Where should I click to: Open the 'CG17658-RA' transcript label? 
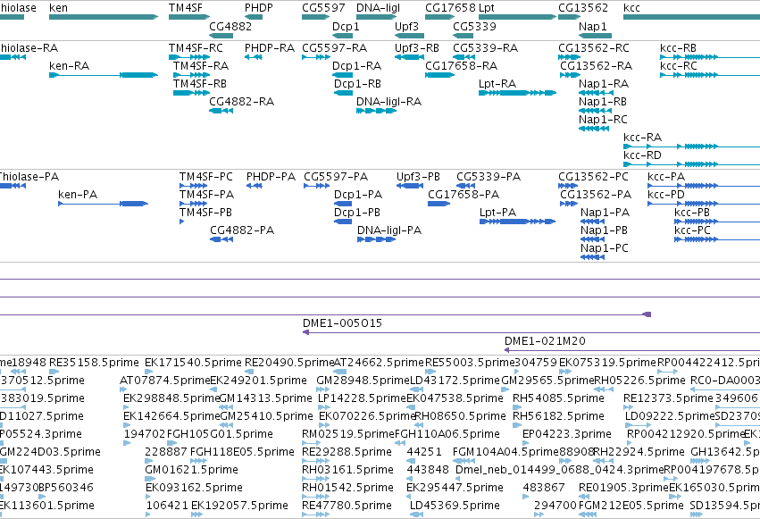[462, 66]
